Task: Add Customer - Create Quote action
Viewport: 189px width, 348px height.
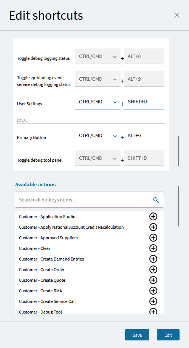Action: (x=153, y=280)
